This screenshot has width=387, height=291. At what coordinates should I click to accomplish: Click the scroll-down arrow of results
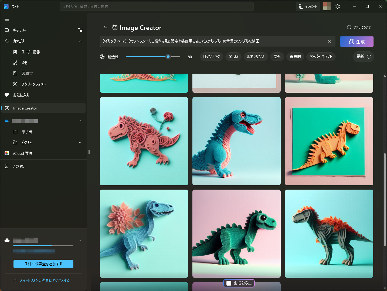(385, 288)
